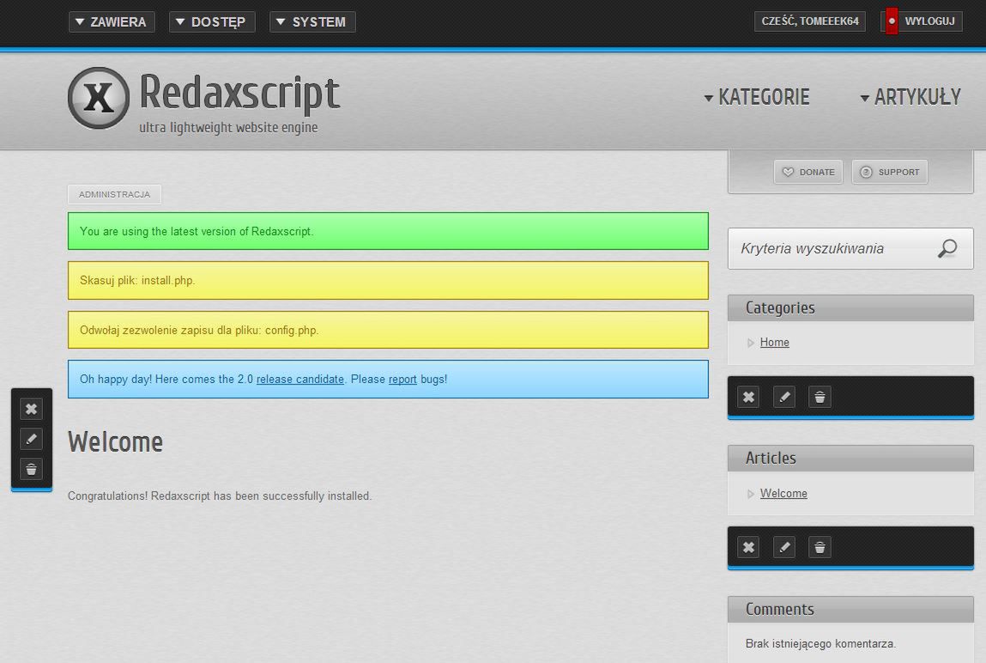The image size is (986, 663).
Task: Click the unpublish X icon beside Welcome article
Action: pos(32,410)
